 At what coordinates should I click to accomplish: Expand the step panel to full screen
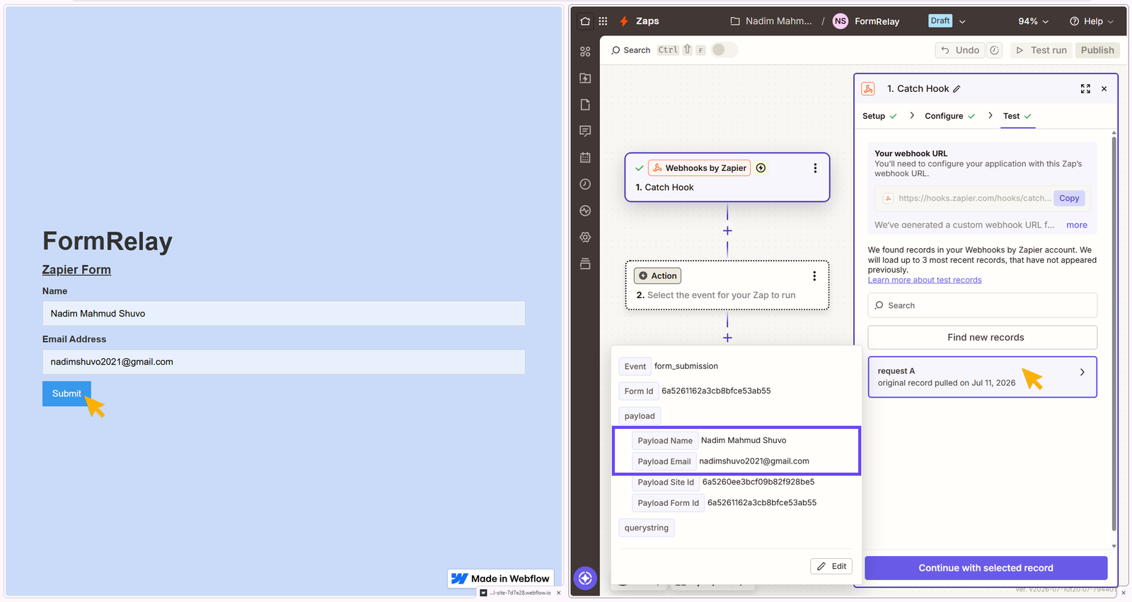[1085, 89]
